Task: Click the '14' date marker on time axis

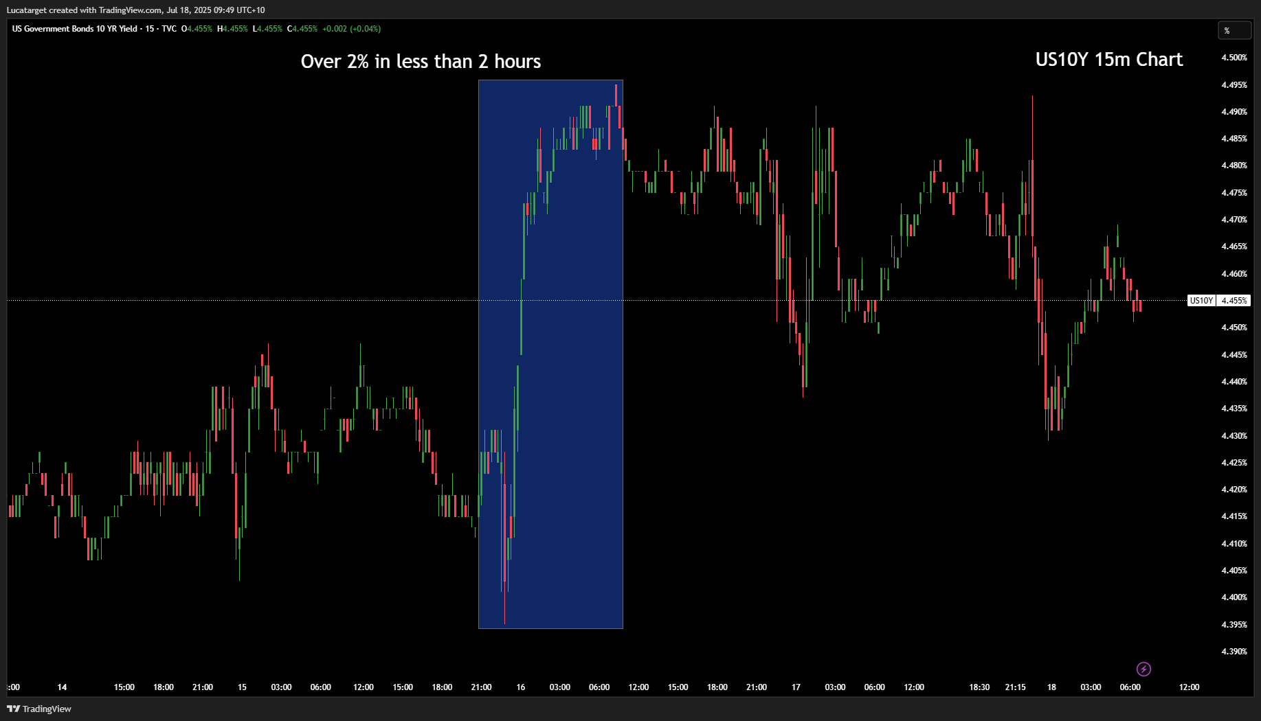Action: point(62,687)
